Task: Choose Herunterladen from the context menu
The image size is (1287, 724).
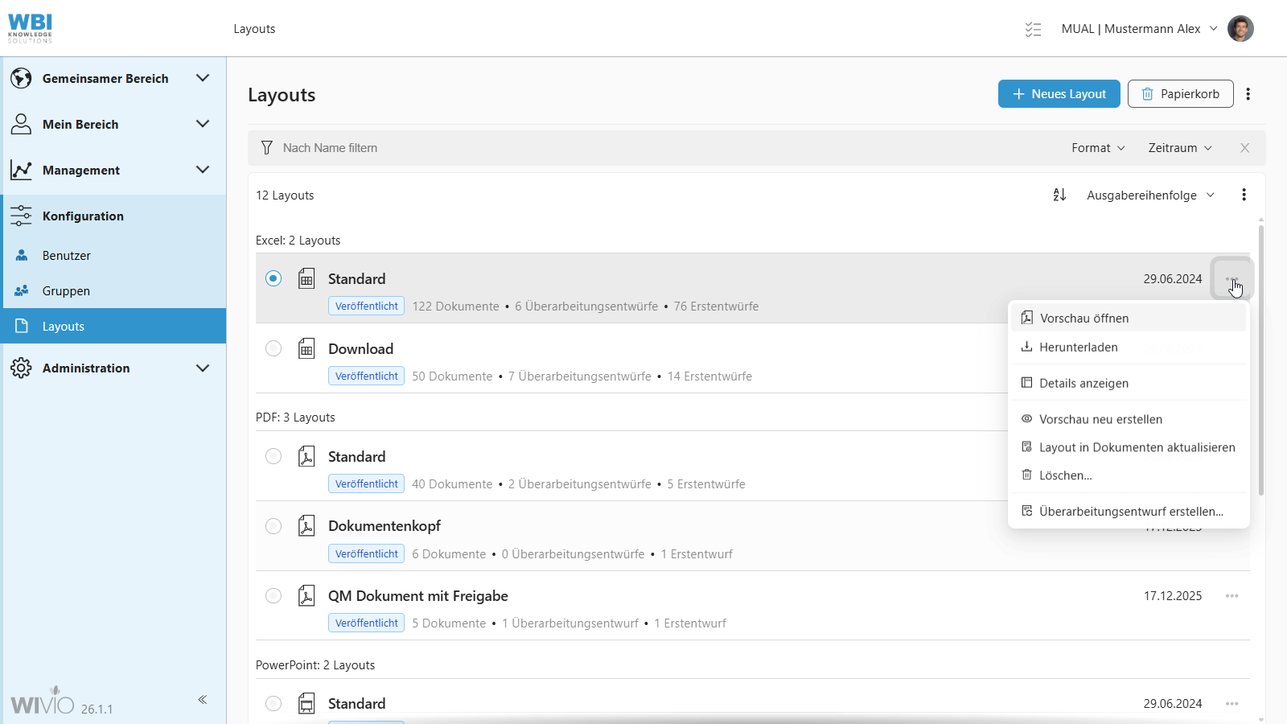Action: (x=1078, y=347)
